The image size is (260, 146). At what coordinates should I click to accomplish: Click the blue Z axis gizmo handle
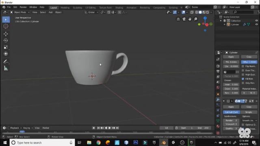(205, 18)
